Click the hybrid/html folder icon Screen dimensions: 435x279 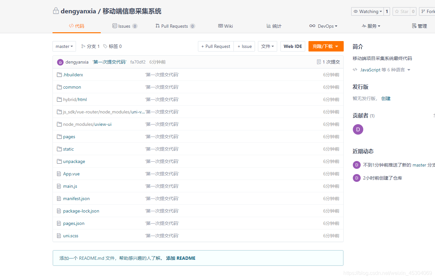[59, 99]
